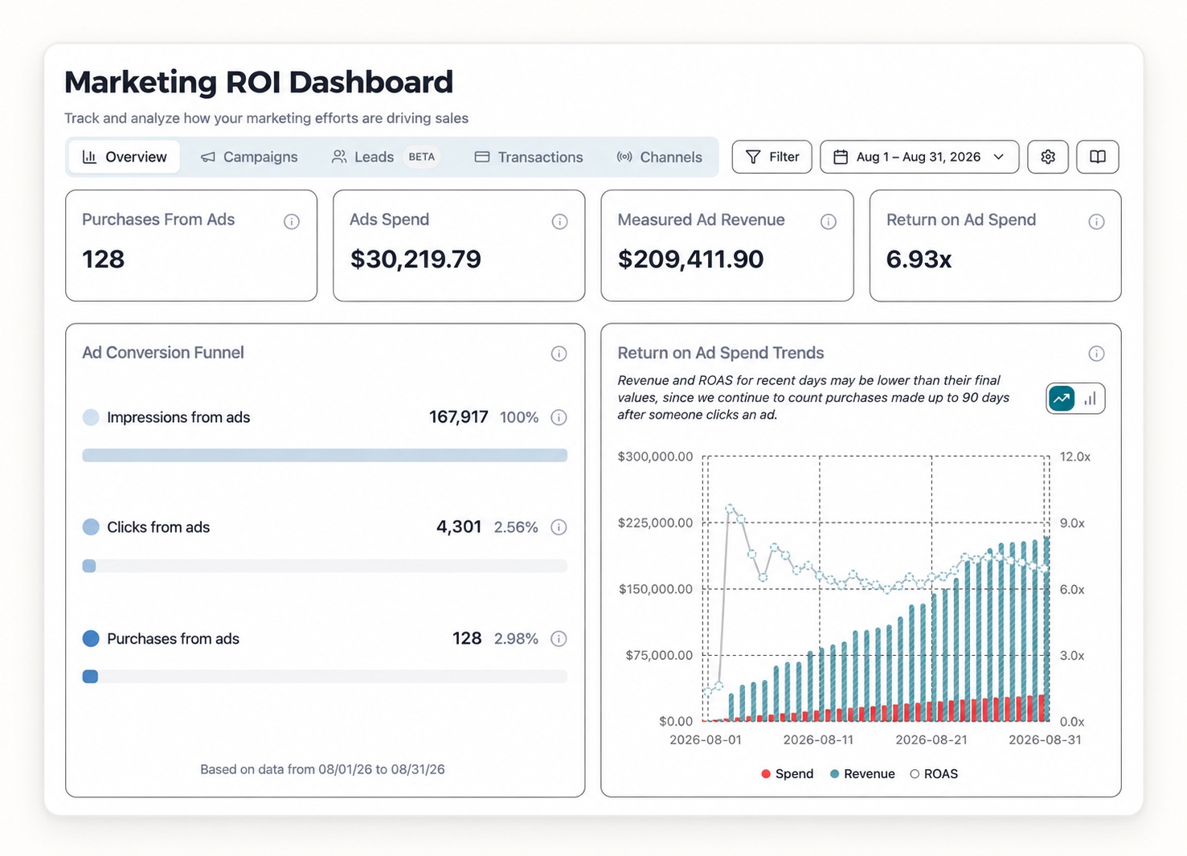Image resolution: width=1187 pixels, height=856 pixels.
Task: Click the 2.98% purchase rate value
Action: (x=516, y=638)
